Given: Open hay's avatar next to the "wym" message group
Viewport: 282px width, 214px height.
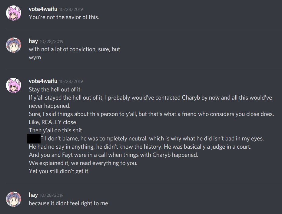Looking at the screenshot, I should click(x=14, y=45).
